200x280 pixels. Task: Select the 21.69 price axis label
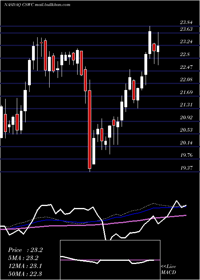[186, 92]
